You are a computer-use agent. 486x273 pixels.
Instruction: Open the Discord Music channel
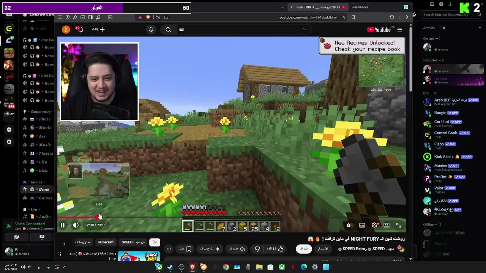[37, 145]
